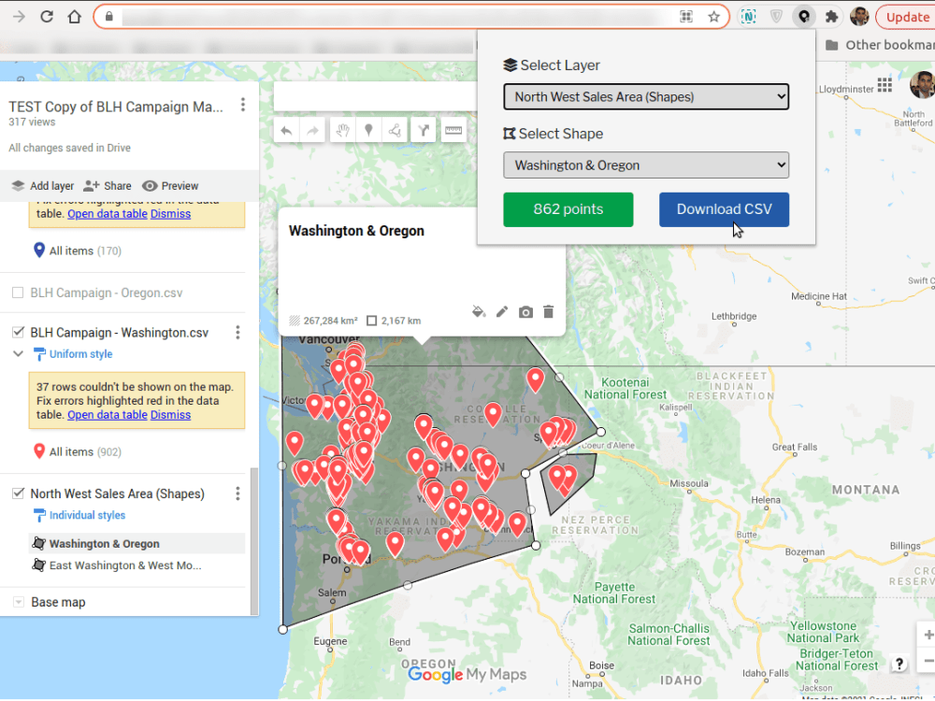Click the 267,284 km² area value
Screen dimensions: 935x701
tap(330, 321)
